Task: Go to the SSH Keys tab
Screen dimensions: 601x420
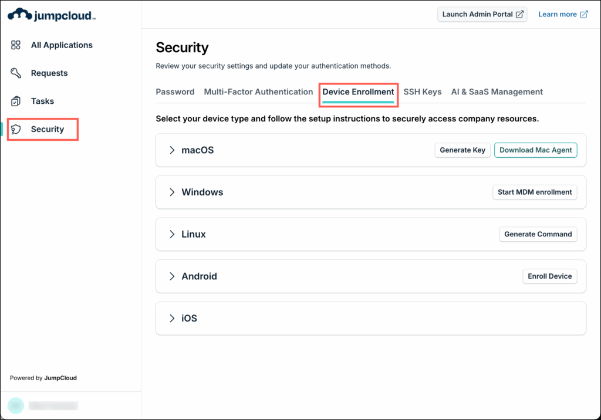Action: 423,92
